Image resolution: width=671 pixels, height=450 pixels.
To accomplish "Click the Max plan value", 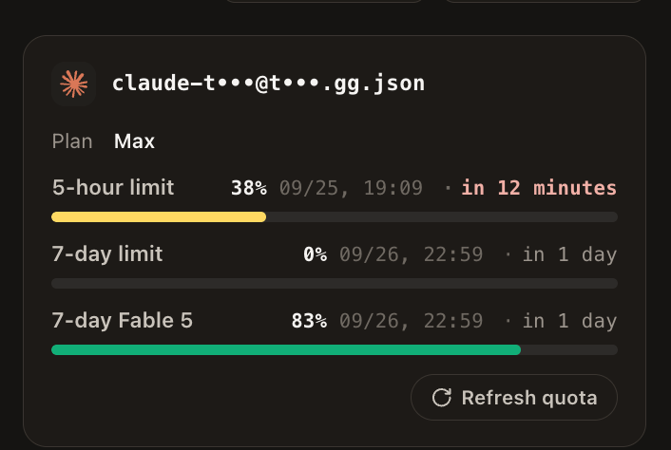I will 134,141.
